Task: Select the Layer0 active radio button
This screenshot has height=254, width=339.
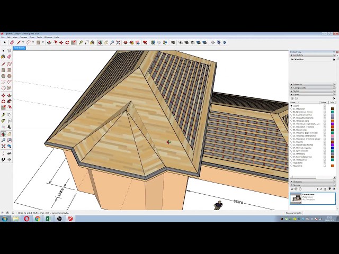Action: pos(291,106)
